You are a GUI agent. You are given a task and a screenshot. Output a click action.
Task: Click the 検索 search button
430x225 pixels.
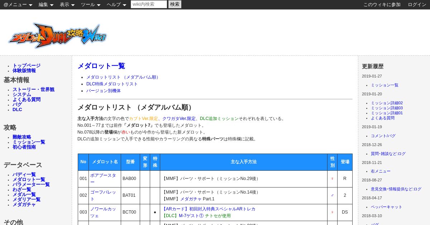tap(175, 4)
